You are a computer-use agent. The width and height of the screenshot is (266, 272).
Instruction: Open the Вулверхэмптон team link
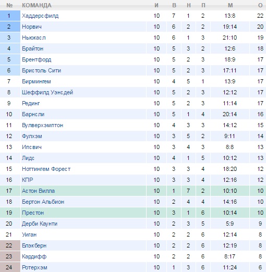42,125
